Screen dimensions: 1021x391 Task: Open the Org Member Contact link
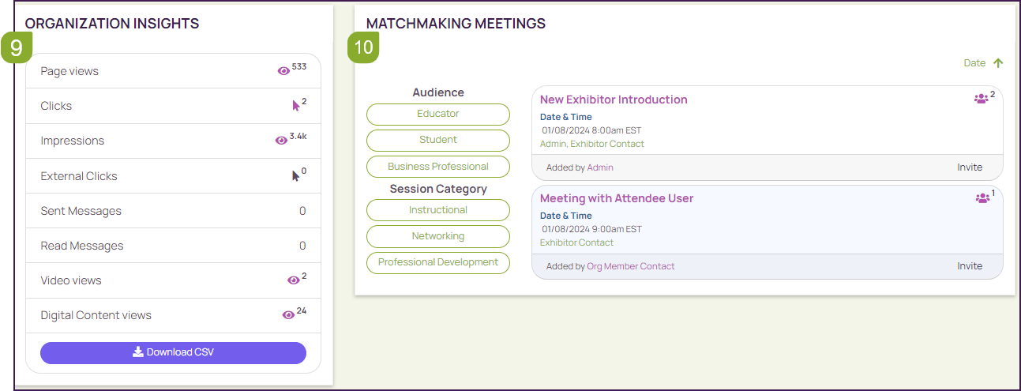pos(630,266)
